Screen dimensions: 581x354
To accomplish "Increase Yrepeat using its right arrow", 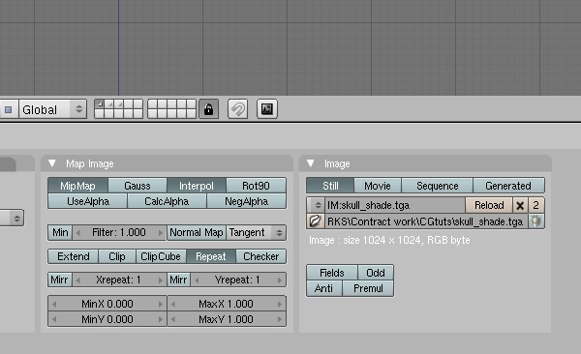I will coord(280,280).
